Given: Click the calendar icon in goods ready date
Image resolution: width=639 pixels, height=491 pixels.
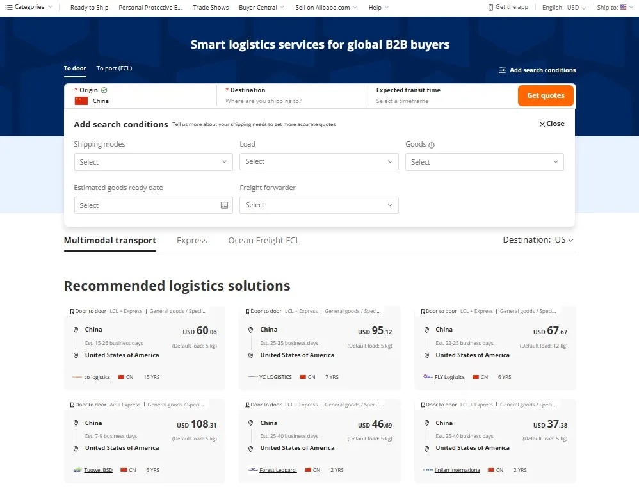Looking at the screenshot, I should click(x=224, y=205).
